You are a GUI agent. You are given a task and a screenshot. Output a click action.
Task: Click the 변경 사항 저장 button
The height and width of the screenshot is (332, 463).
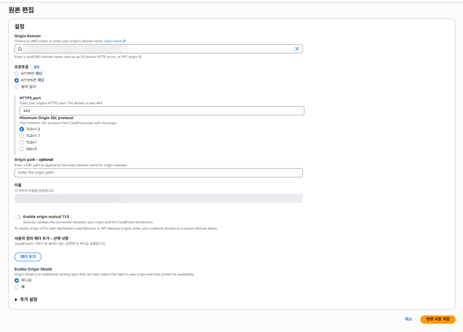(x=438, y=319)
